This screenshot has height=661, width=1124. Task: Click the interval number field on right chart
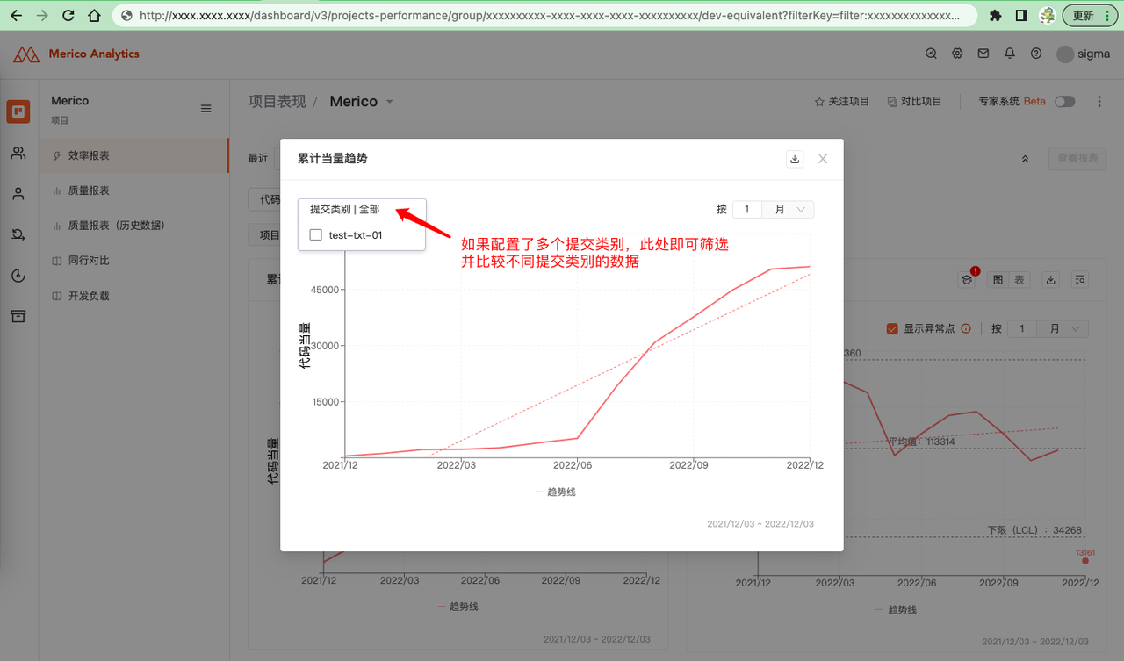click(x=1022, y=328)
